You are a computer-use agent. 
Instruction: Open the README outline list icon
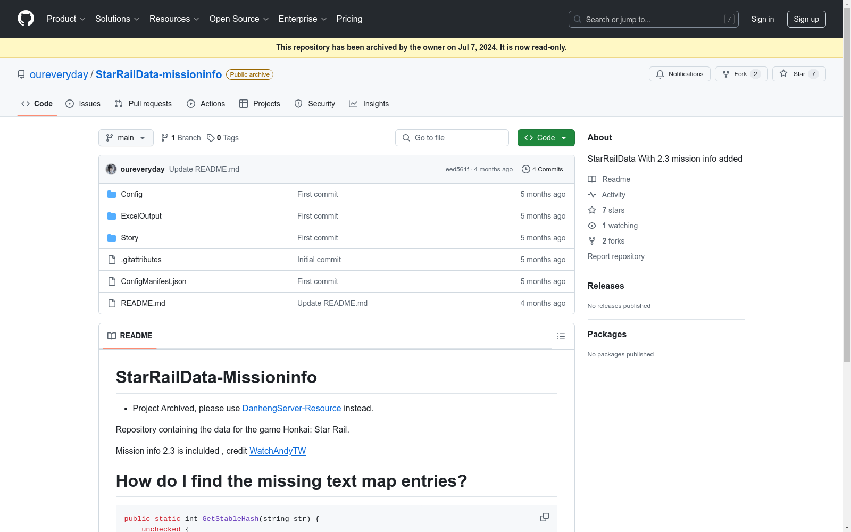tap(561, 336)
